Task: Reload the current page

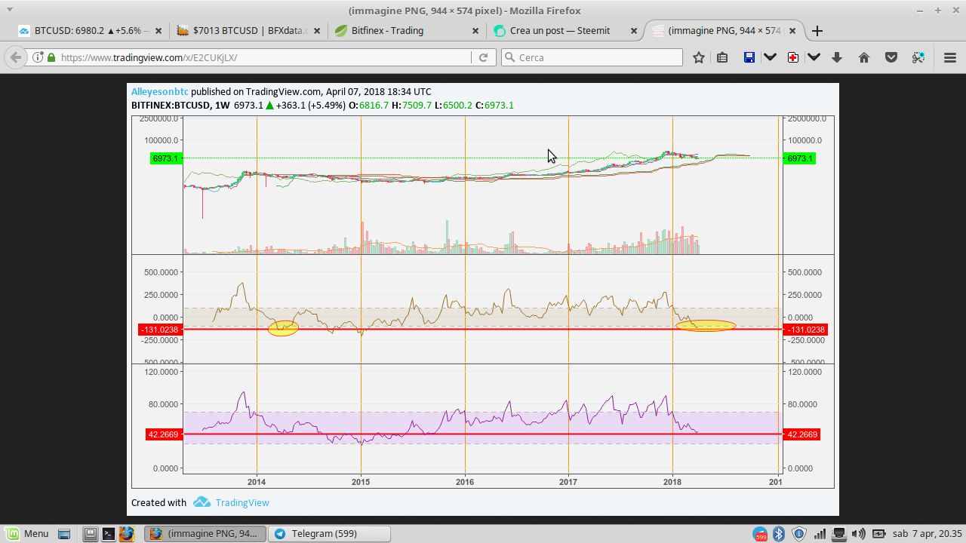Action: [484, 57]
